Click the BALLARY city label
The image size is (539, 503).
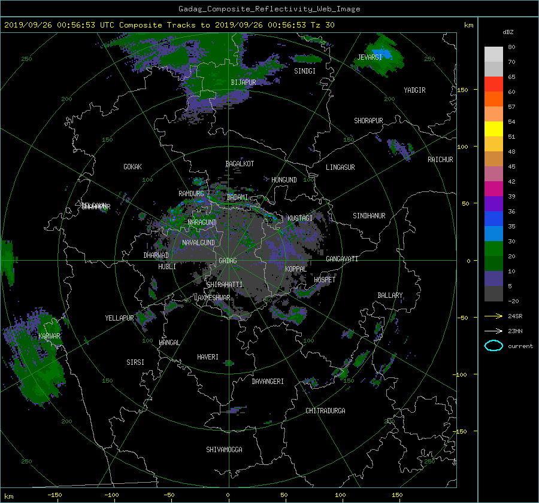click(x=390, y=295)
